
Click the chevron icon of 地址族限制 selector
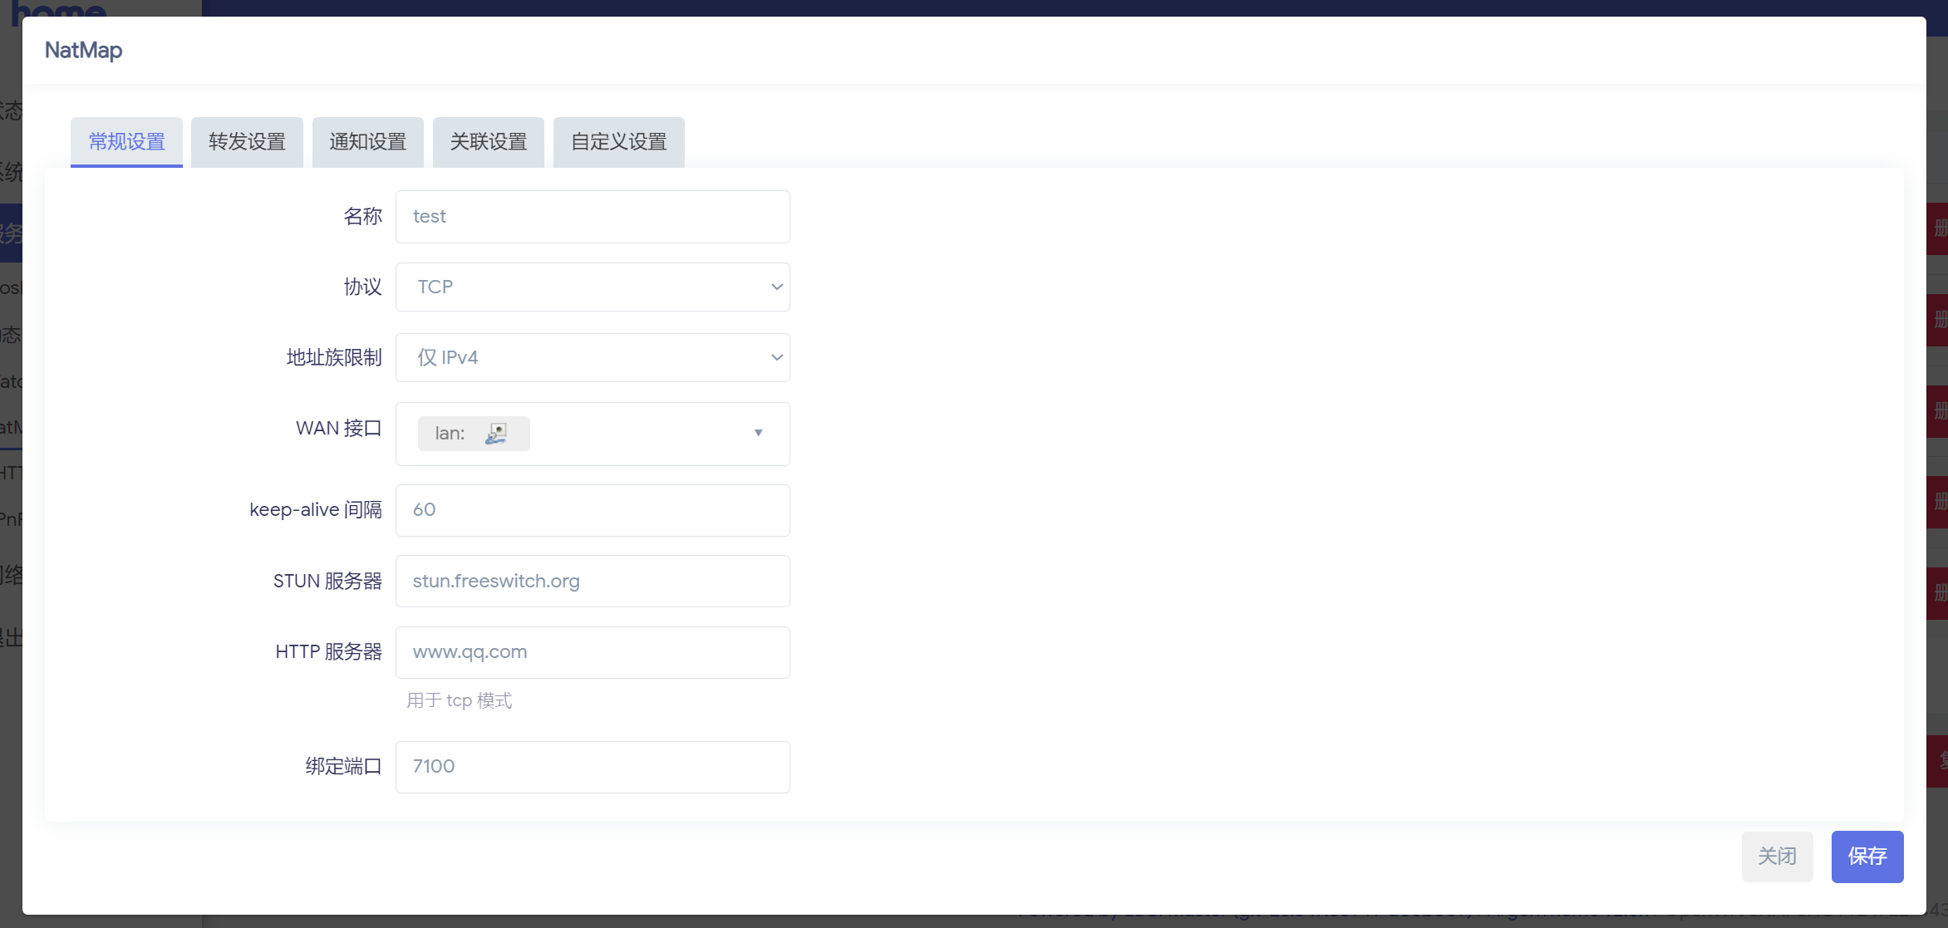click(776, 358)
